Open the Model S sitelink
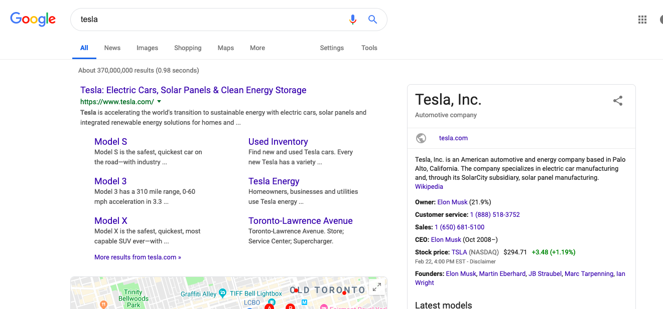The width and height of the screenshot is (663, 309). coord(110,142)
